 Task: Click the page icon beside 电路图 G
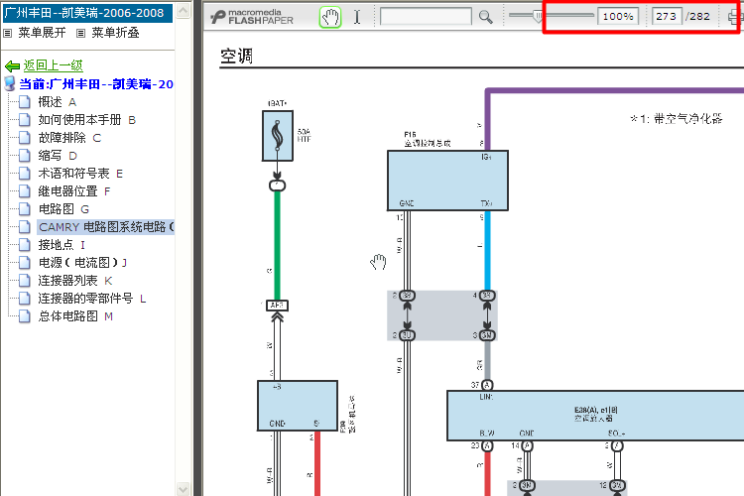point(25,209)
